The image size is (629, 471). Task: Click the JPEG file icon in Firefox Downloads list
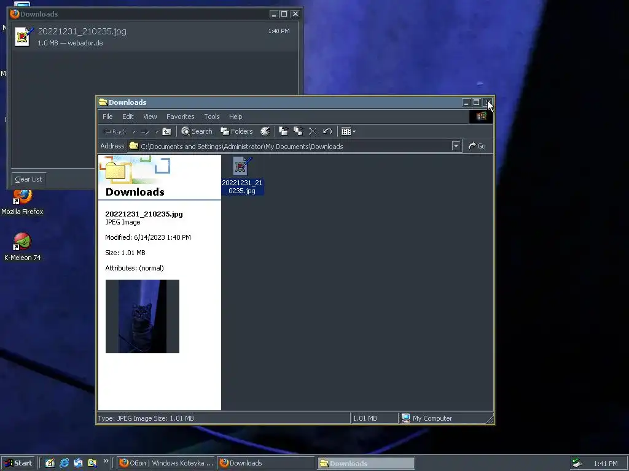click(24, 36)
